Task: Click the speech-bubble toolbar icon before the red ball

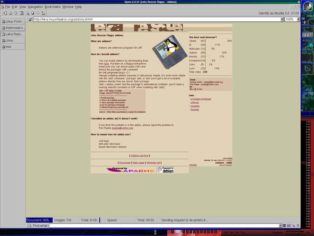Action: (27, 13)
